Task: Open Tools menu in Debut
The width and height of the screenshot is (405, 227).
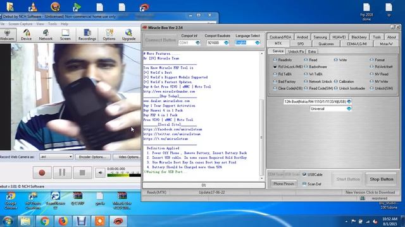Action: click(x=52, y=24)
